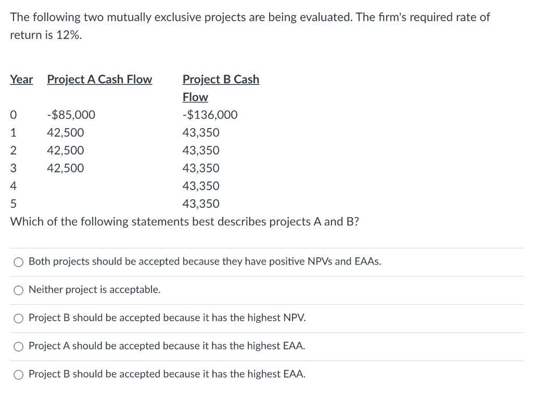Select 'Project B has highest NPV' radio button
The image size is (533, 400).
click(18, 318)
